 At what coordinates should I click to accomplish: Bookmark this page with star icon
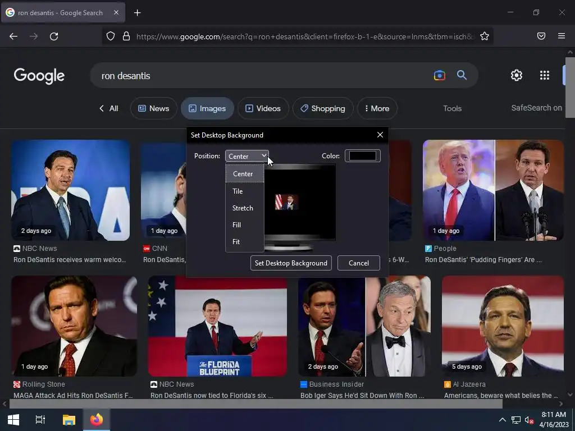(x=485, y=36)
